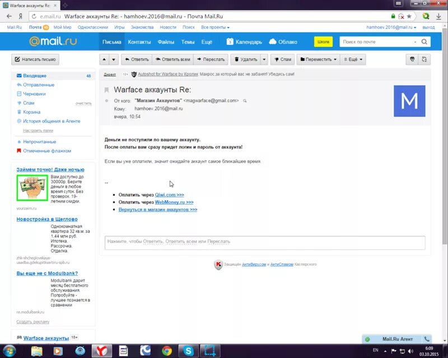Click yellow Школа button
This screenshot has height=358, width=448.
point(323,42)
